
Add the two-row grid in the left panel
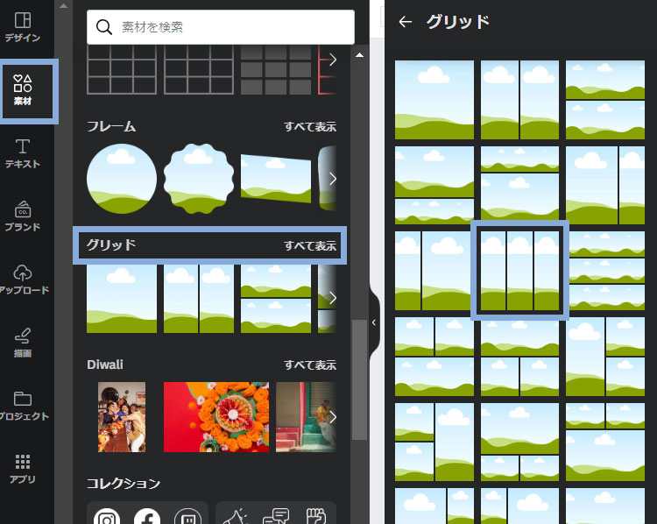(276, 299)
